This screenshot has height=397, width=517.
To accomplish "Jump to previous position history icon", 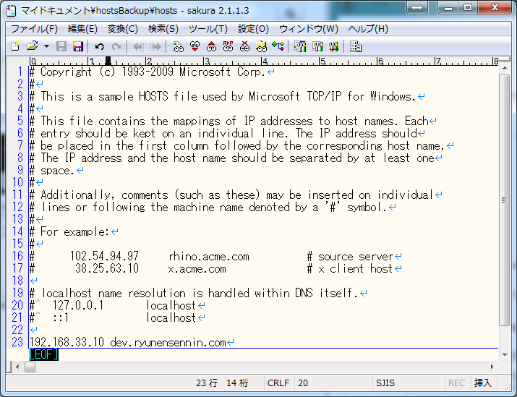I will pos(138,46).
